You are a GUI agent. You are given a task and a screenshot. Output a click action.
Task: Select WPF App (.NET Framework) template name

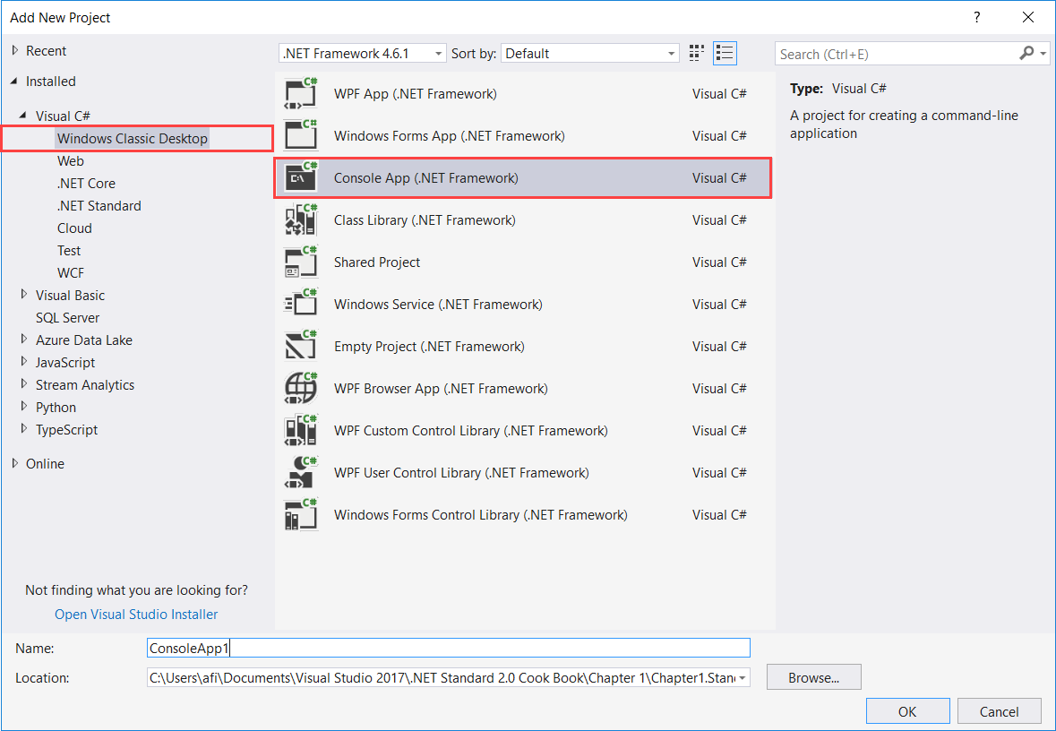(416, 94)
